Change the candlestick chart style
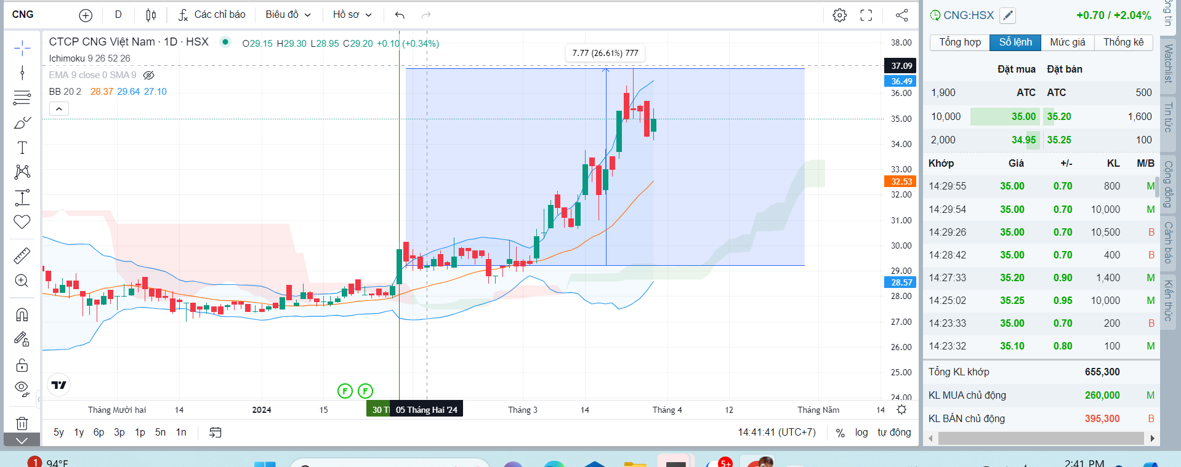 coord(151,15)
